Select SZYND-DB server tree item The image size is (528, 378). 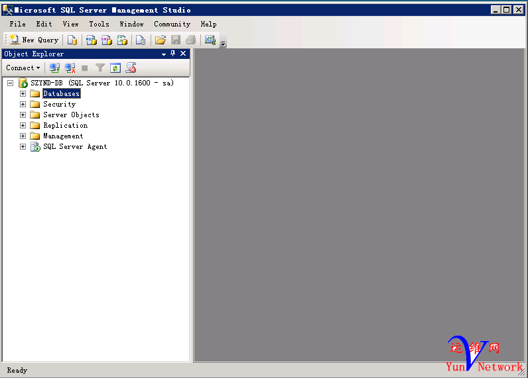pos(102,83)
